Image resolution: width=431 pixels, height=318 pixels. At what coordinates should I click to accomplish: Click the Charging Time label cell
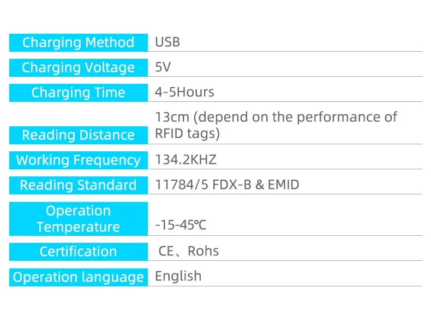point(78,93)
